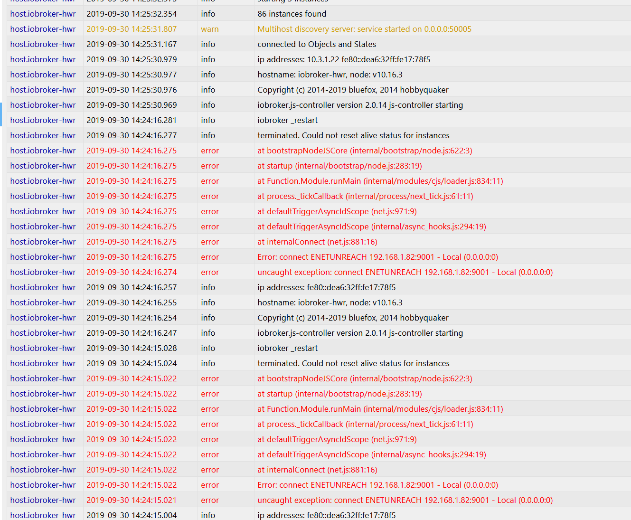Click "at process._tickCallback" error logged at 14:24:16.275
The width and height of the screenshot is (631, 520).
(x=365, y=196)
